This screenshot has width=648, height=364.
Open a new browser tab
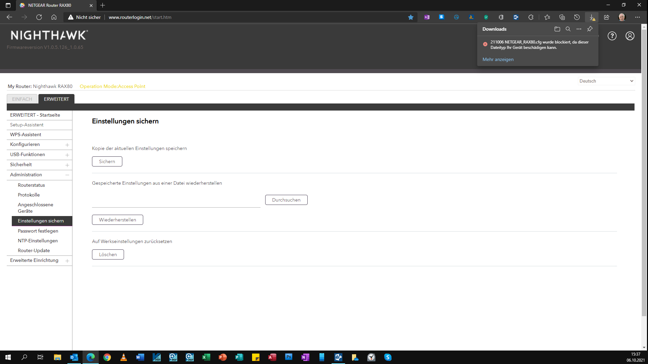[x=103, y=5]
